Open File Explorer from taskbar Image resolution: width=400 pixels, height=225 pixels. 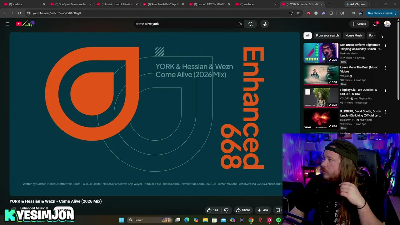click(x=205, y=220)
